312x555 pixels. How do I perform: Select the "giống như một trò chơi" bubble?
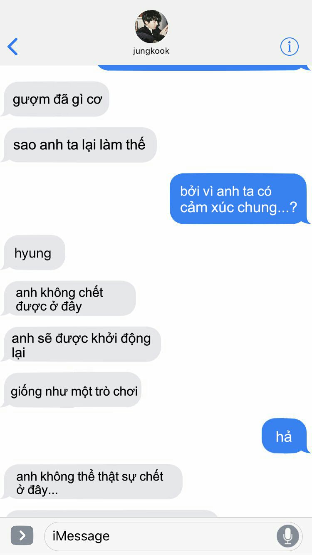click(x=72, y=390)
